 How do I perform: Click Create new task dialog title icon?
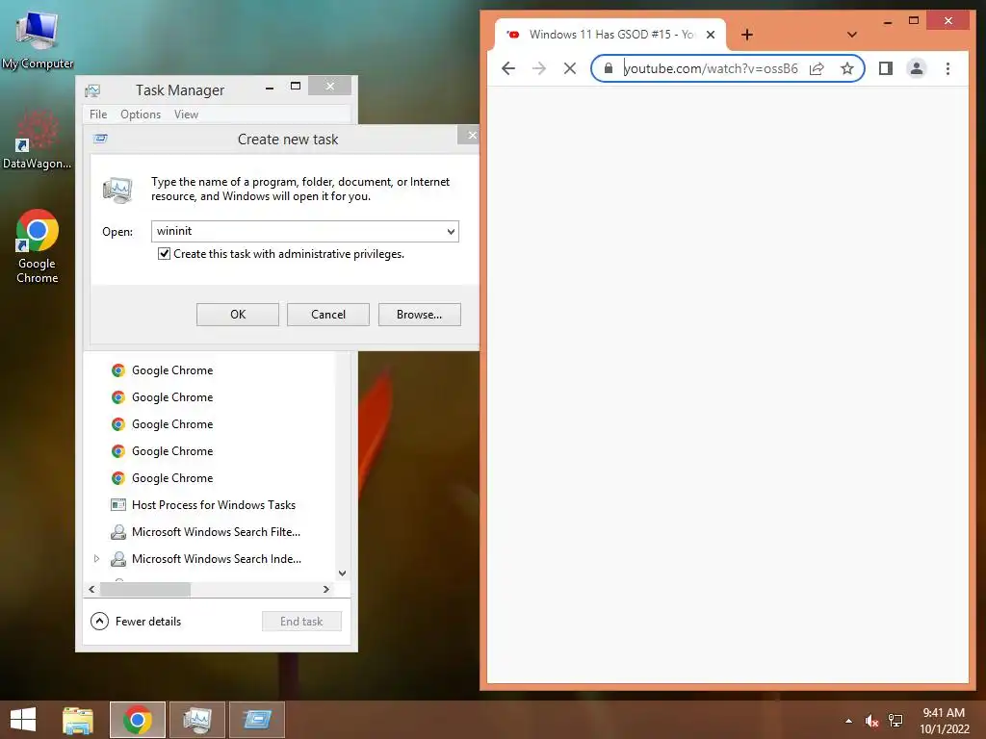100,139
